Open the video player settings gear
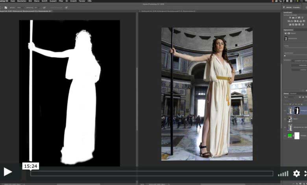 [x=296, y=174]
